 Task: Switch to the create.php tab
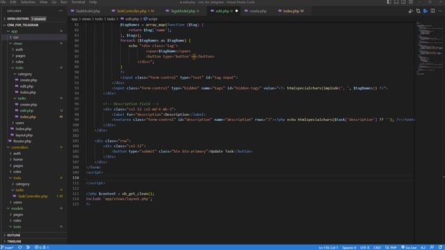pyautogui.click(x=258, y=11)
